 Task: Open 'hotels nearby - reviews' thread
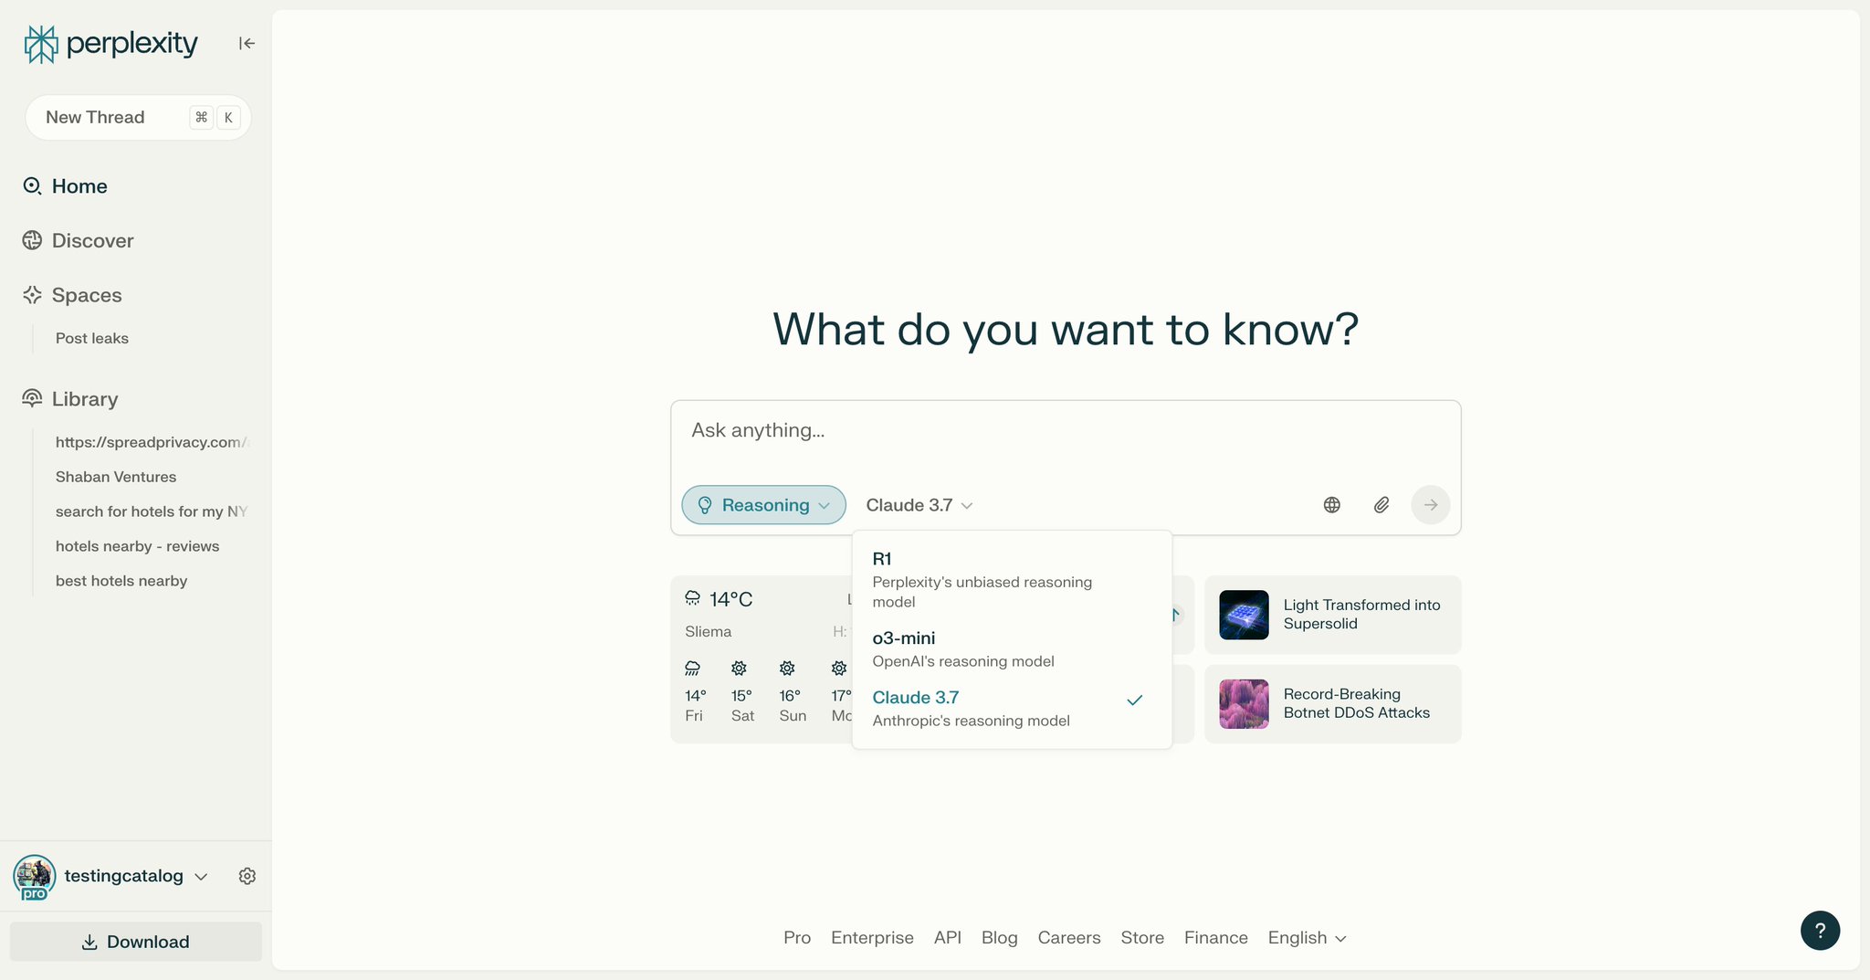137,546
